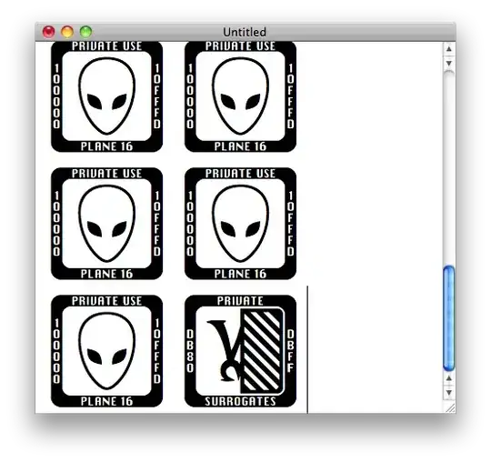Image resolution: width=491 pixels, height=462 pixels.
Task: Click the down arrow atop the scrollbar
Action: tap(449, 63)
